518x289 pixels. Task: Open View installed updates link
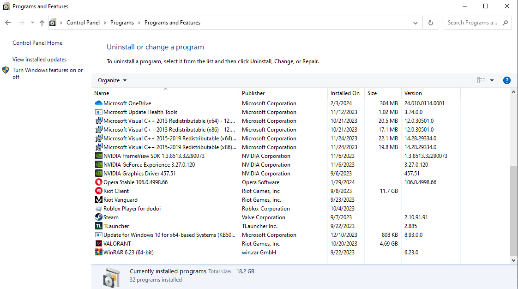[x=39, y=60]
